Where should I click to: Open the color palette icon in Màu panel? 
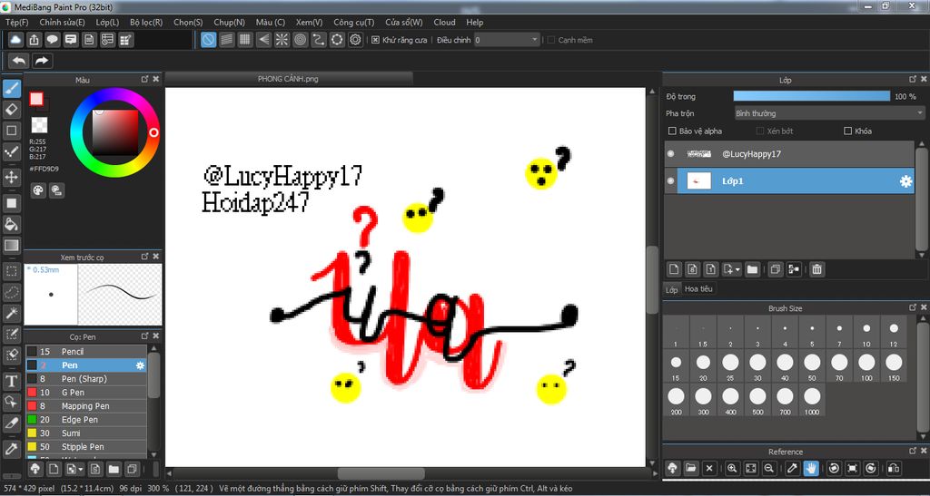[38, 190]
